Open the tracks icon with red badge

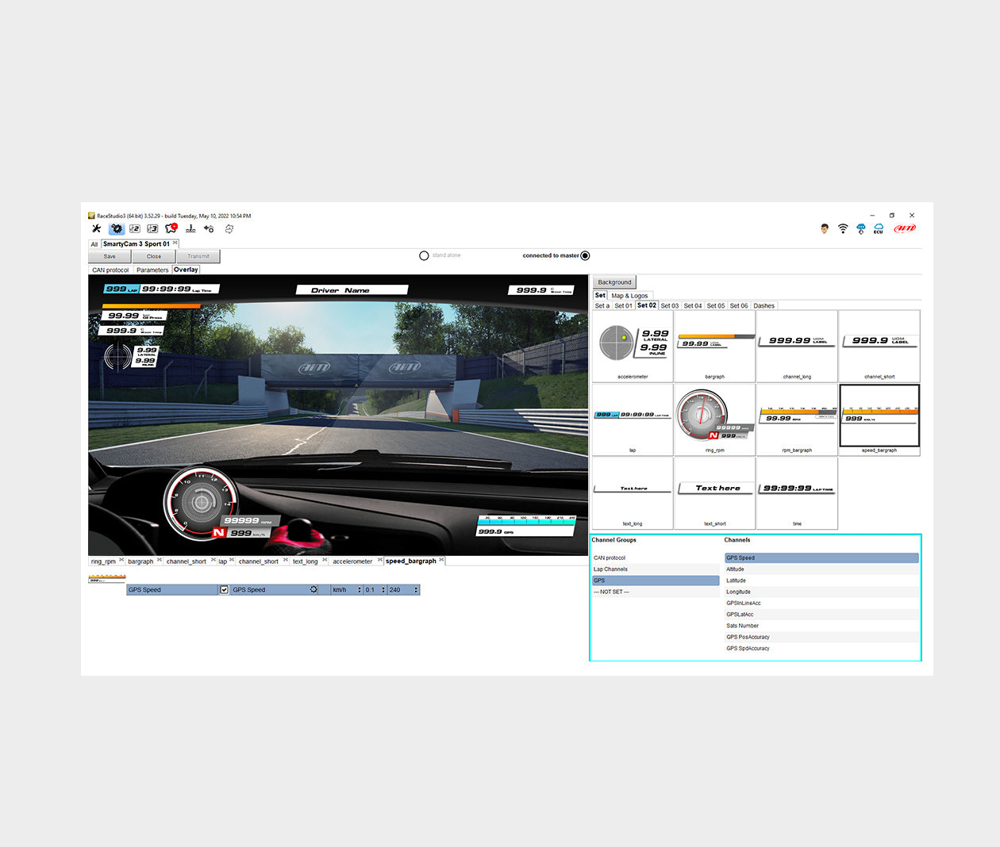click(171, 228)
